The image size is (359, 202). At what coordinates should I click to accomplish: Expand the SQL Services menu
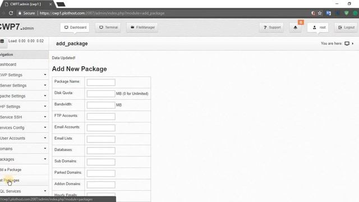pos(24,191)
